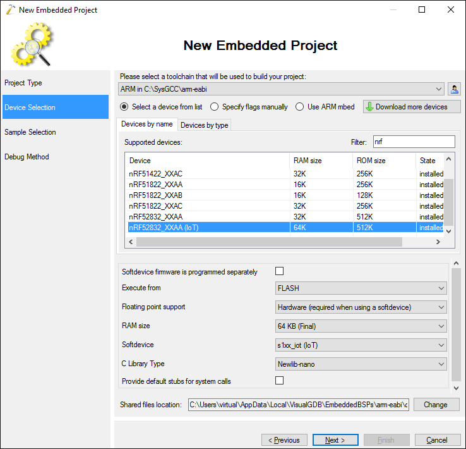This screenshot has width=466, height=449.
Task: Select device row 'nRF51822_XXAC'
Action: tap(285, 206)
